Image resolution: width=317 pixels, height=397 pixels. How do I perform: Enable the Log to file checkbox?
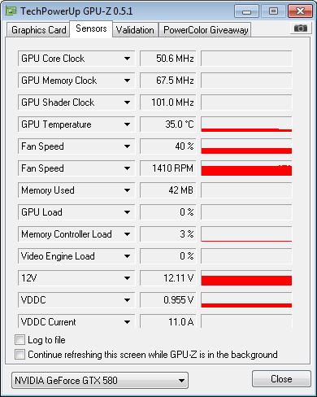[20, 340]
